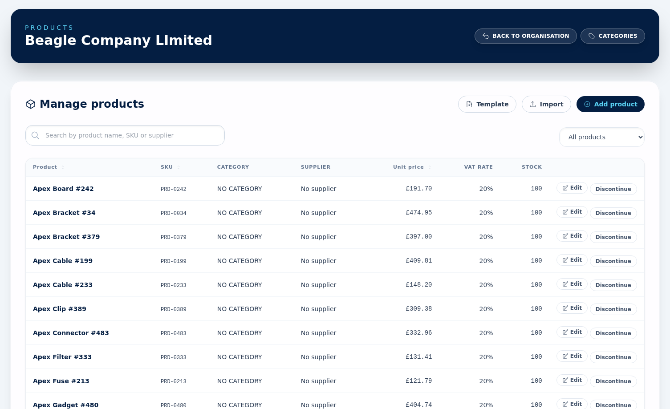Edit Apex Cable #233
Screen dimensions: 670x409
572,284
